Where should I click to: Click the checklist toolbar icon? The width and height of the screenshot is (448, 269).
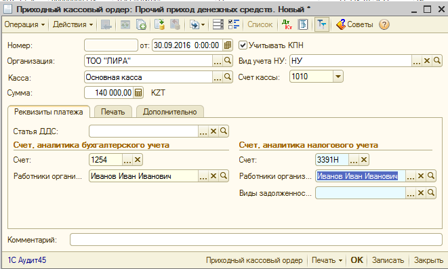click(x=234, y=24)
